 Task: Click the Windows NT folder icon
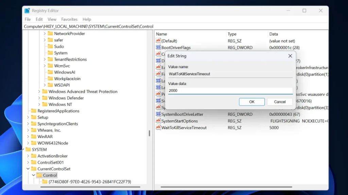45,104
